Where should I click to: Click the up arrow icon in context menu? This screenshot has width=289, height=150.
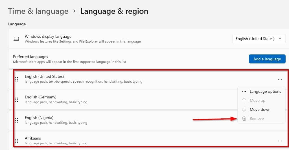coord(244,100)
